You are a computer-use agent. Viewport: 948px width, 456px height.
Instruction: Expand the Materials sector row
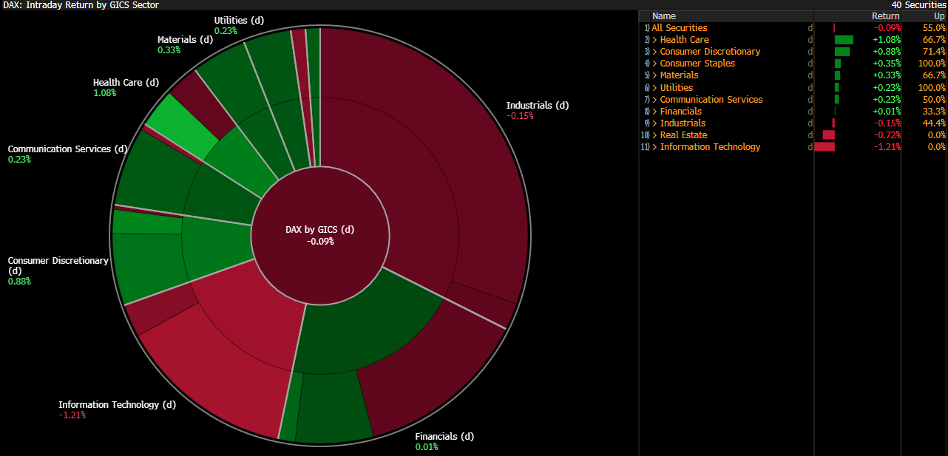pos(654,75)
